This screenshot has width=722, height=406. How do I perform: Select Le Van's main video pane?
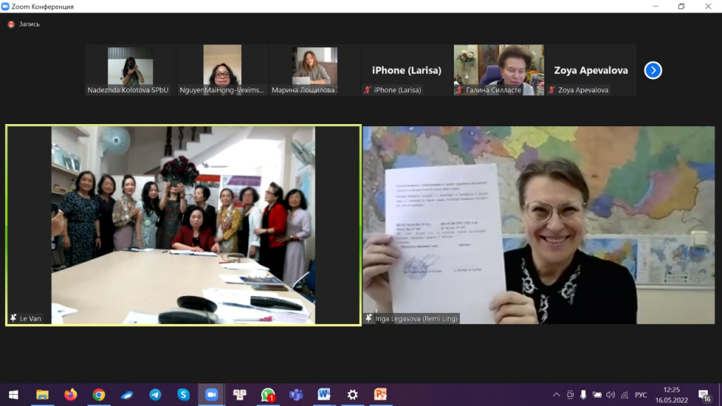click(183, 225)
